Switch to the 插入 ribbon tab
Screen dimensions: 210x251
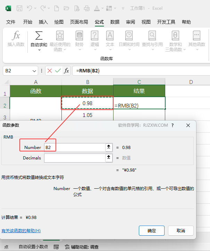coord(43,22)
